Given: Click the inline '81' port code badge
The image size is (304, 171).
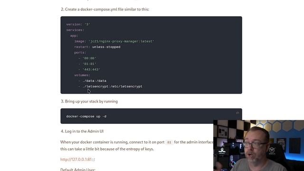Looking at the screenshot, I should (169, 142).
